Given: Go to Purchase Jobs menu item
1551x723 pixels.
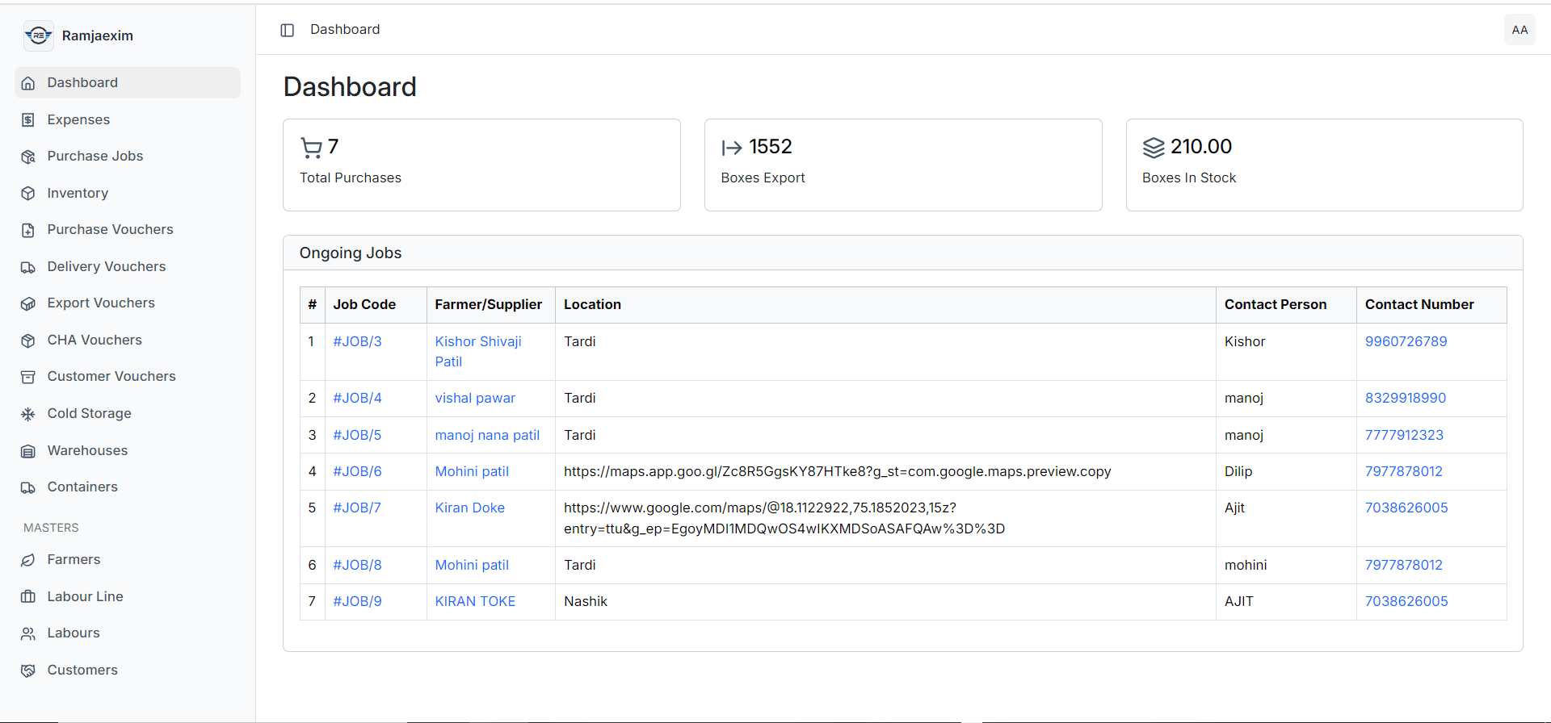Looking at the screenshot, I should (128, 156).
